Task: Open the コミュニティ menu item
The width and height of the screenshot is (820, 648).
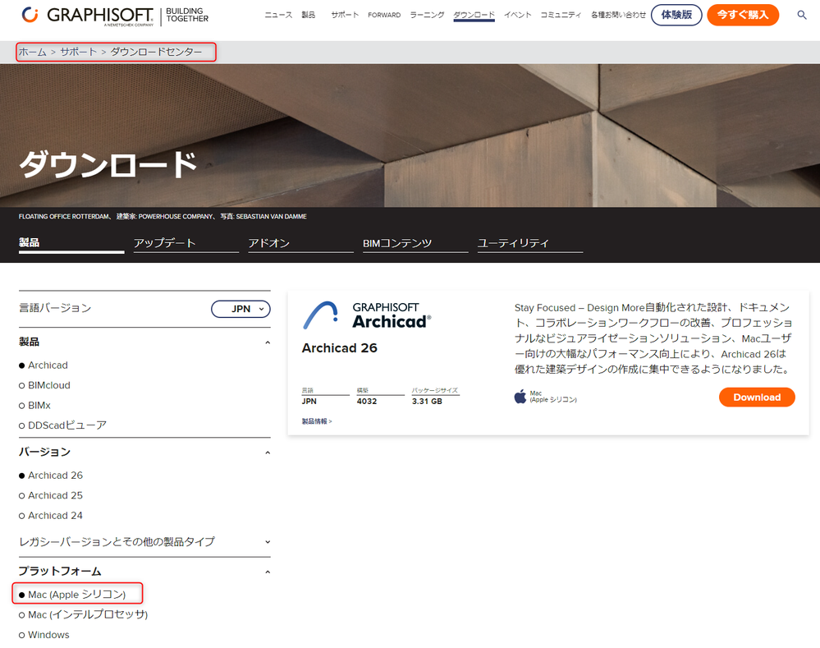Action: [561, 15]
